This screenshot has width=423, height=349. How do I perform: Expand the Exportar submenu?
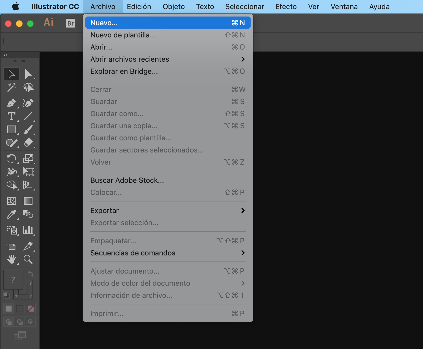(x=168, y=211)
